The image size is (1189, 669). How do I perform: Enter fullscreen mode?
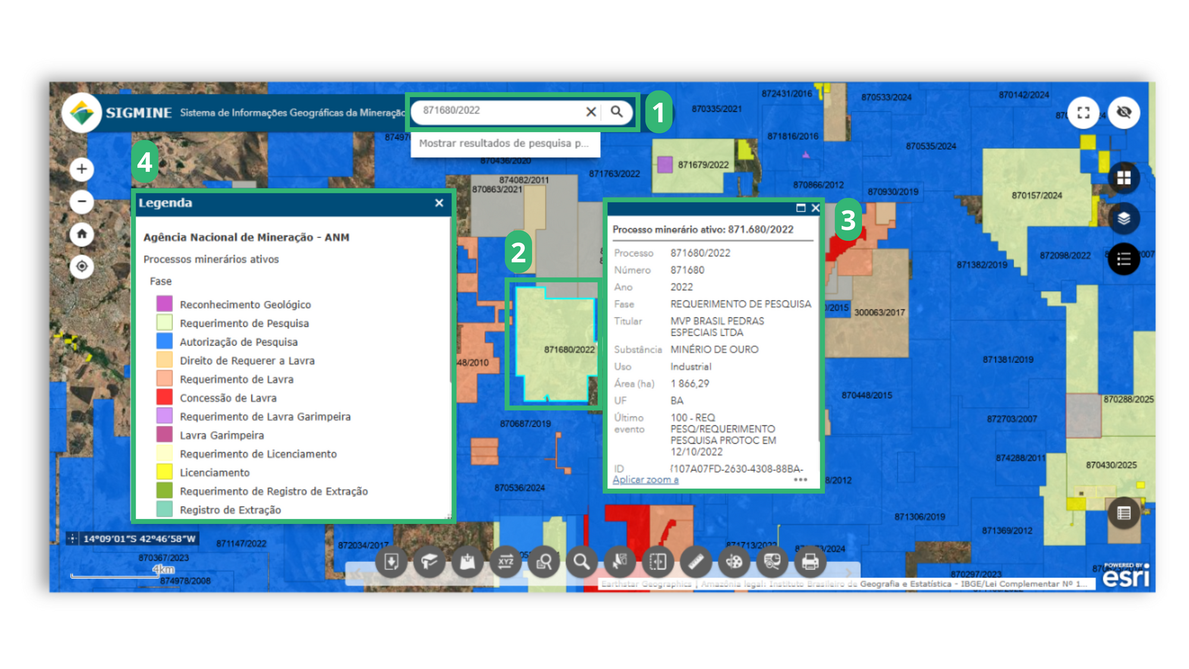pyautogui.click(x=1083, y=112)
